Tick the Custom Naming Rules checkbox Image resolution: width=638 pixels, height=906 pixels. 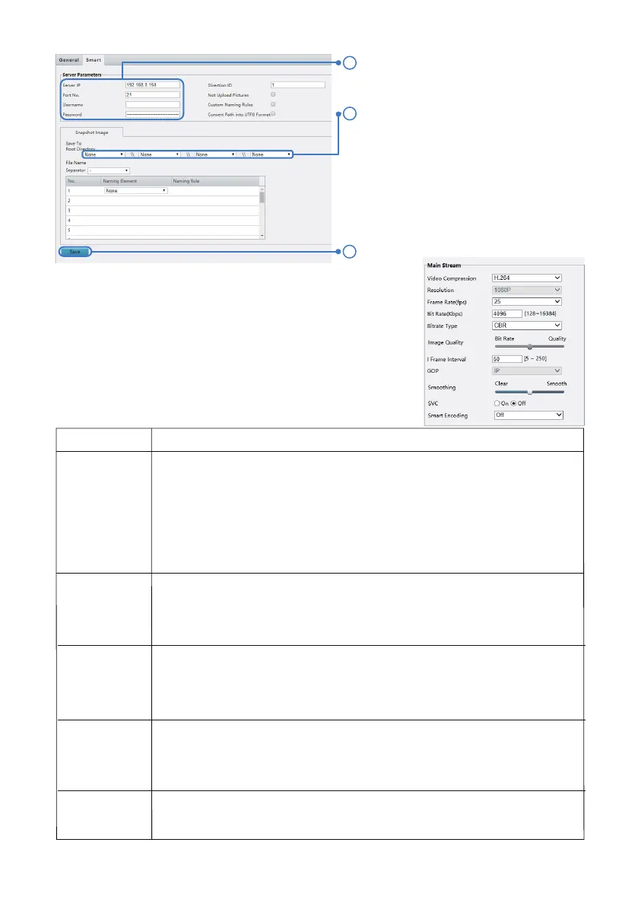click(x=273, y=104)
